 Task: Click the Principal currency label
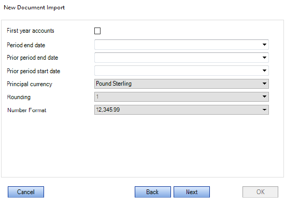coord(30,84)
